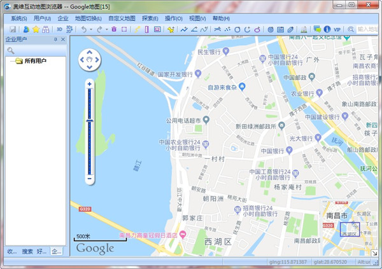
Task: Zoom out with the minus button
Action: pyautogui.click(x=90, y=179)
